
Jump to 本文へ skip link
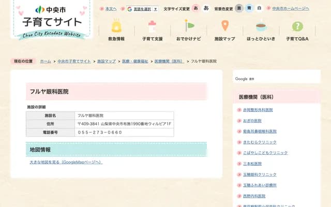[x=111, y=9]
